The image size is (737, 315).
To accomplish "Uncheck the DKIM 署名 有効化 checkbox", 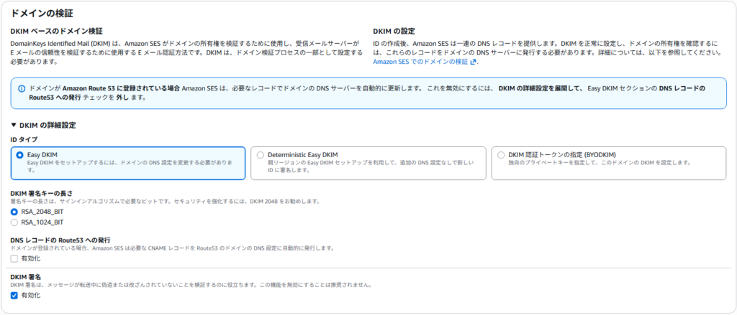I will 14,295.
